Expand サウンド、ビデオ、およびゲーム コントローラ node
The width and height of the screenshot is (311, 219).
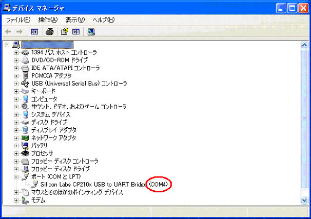pyautogui.click(x=16, y=107)
